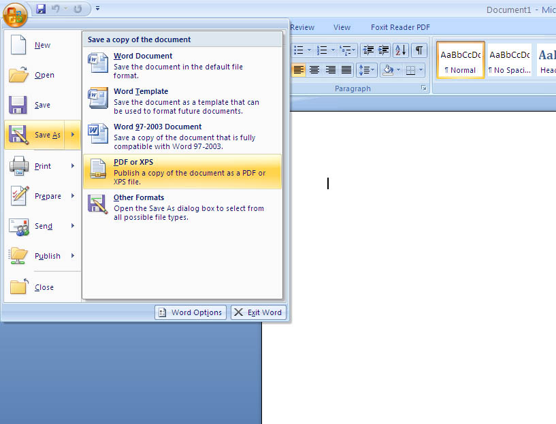The height and width of the screenshot is (424, 556).
Task: Select PDF or XPS publish option
Action: coord(182,172)
